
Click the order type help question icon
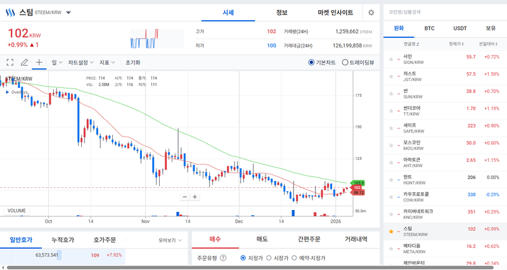click(x=222, y=258)
